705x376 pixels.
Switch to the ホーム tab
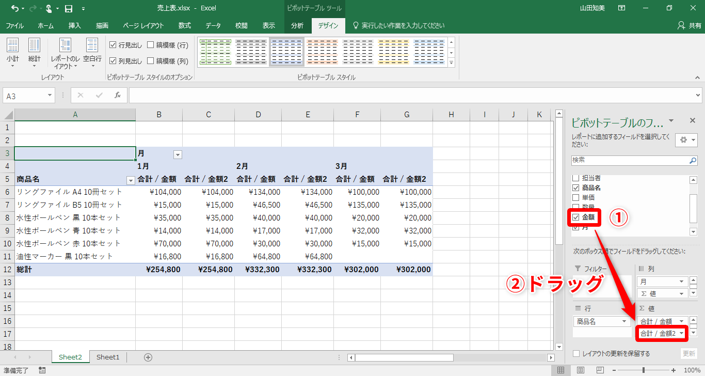[x=45, y=25]
